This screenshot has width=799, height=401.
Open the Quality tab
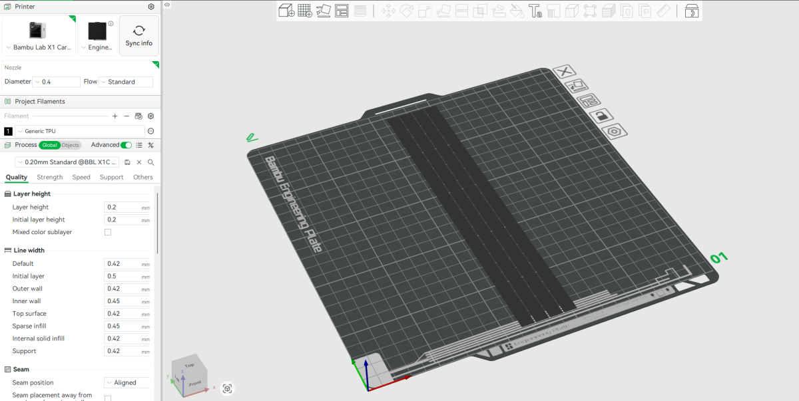[x=17, y=177]
